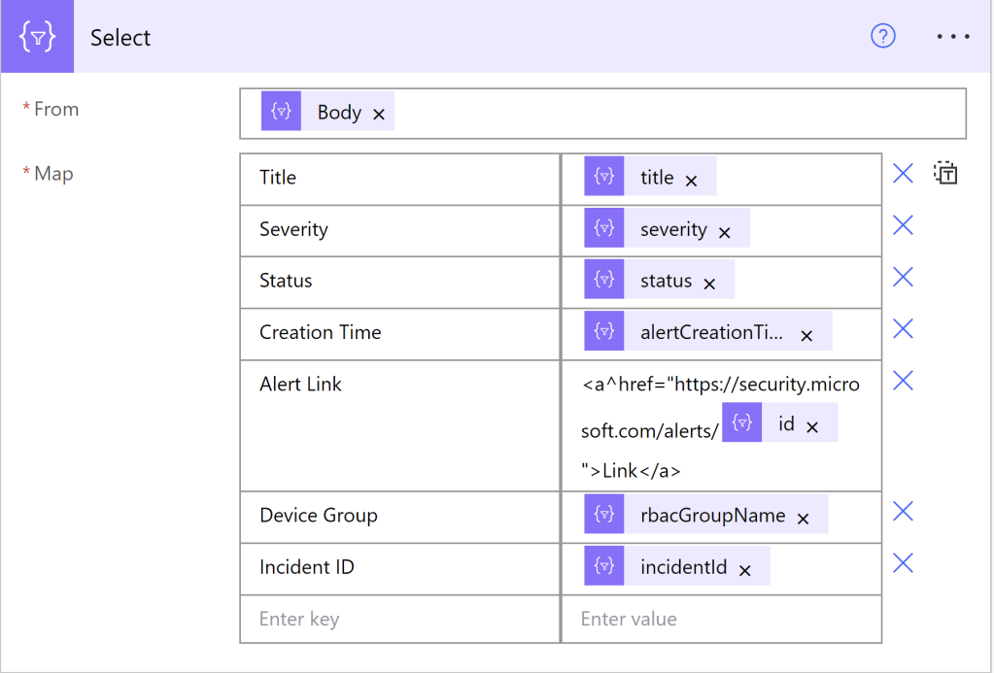Remove the severity dynamic content token
This screenshot has width=994, height=673.
[724, 233]
